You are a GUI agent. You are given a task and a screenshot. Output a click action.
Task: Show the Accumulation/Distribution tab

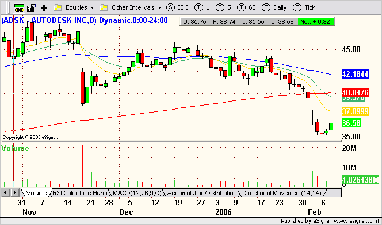tap(202, 193)
